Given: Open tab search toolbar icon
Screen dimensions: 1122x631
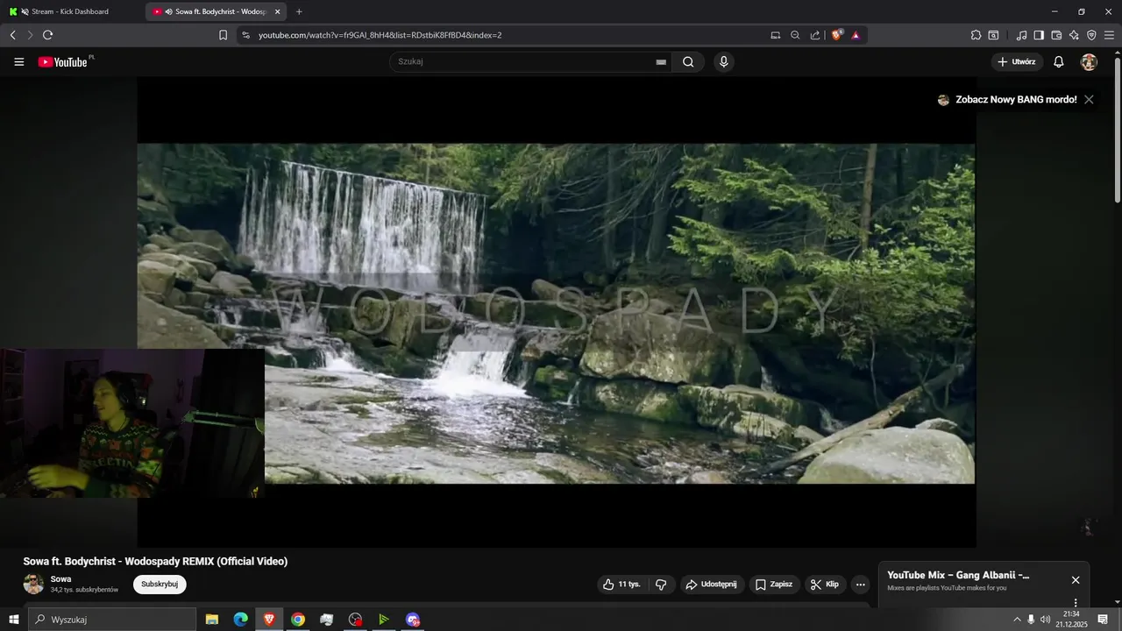Looking at the screenshot, I should click(x=993, y=35).
